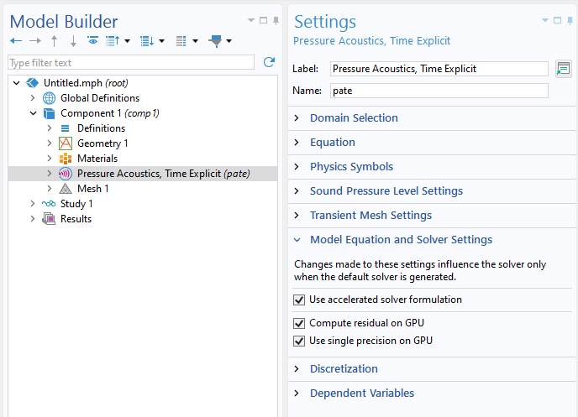Viewport: 578px width, 417px height.
Task: Click the Type filter text field
Action: (x=130, y=63)
